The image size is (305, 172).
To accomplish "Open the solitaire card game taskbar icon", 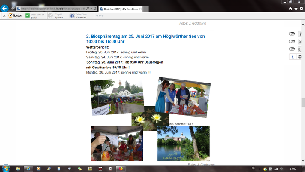I will pyautogui.click(x=110, y=169).
